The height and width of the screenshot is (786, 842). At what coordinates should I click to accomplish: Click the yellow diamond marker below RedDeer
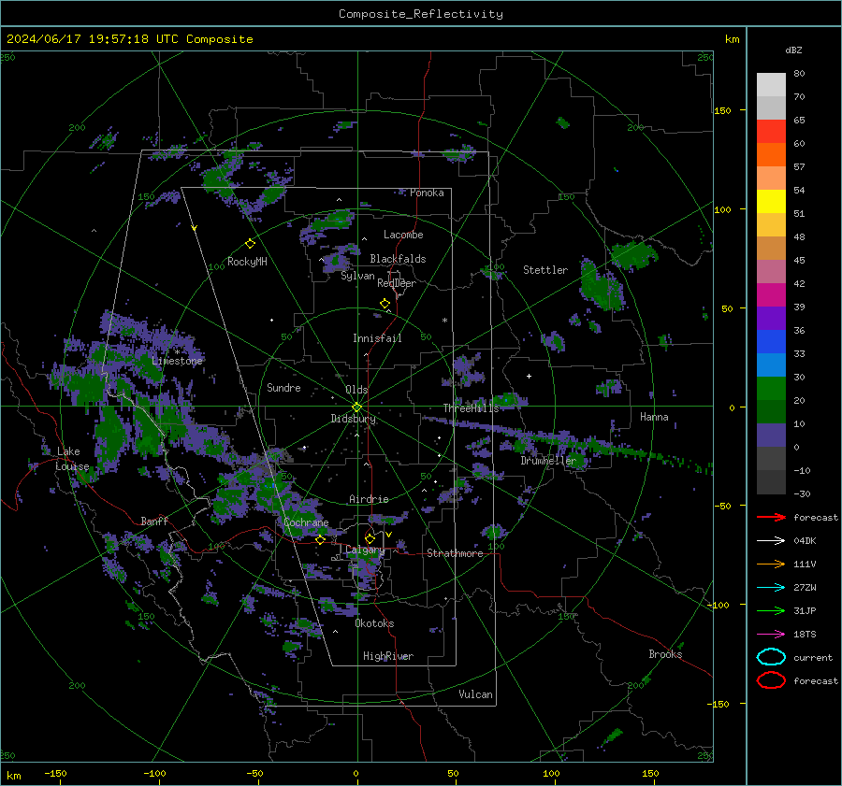385,304
